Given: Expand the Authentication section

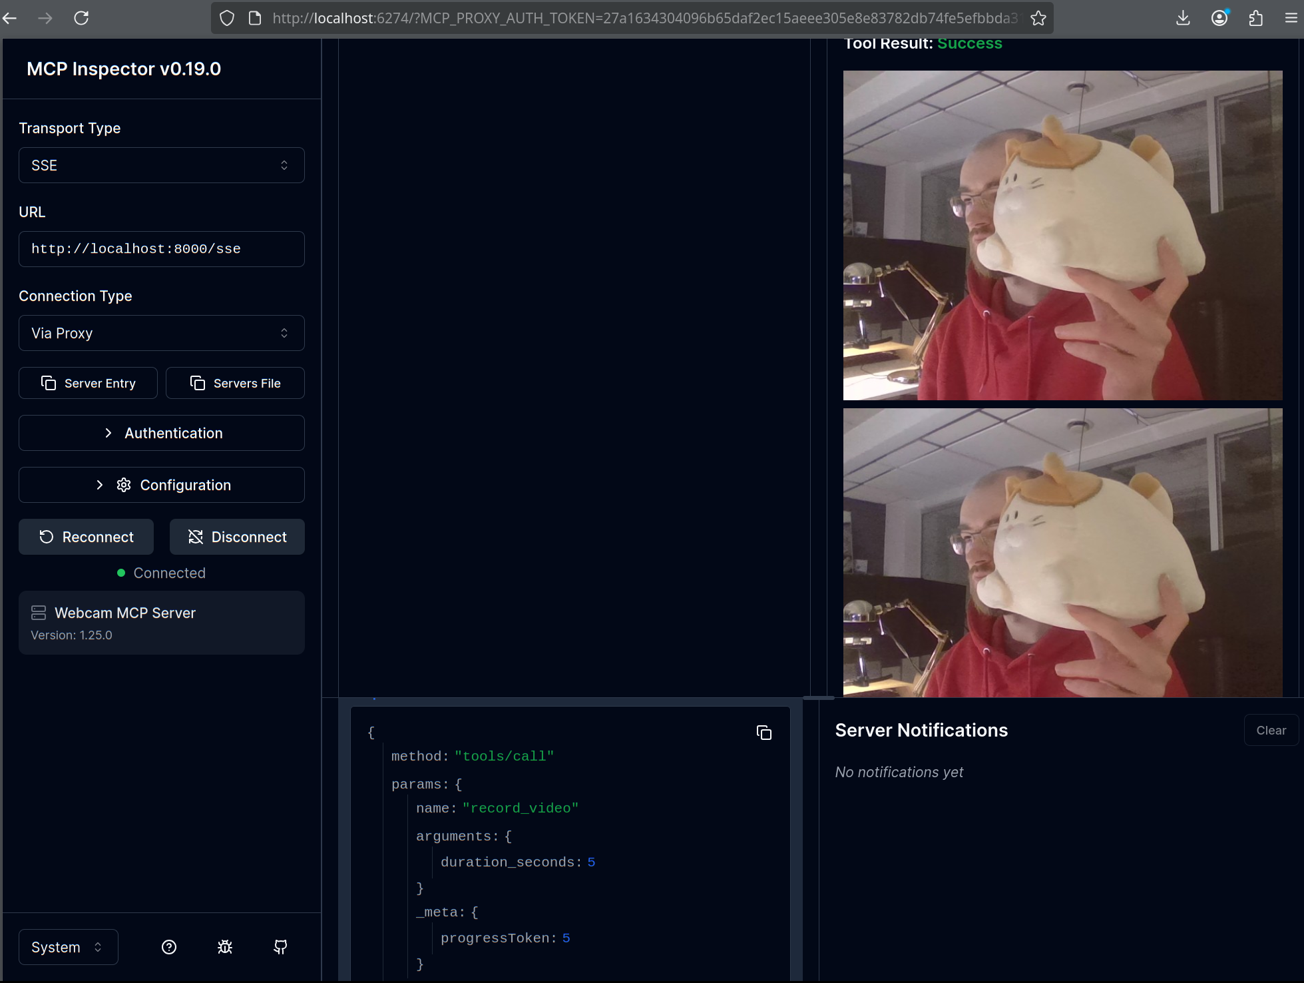Looking at the screenshot, I should pos(161,433).
